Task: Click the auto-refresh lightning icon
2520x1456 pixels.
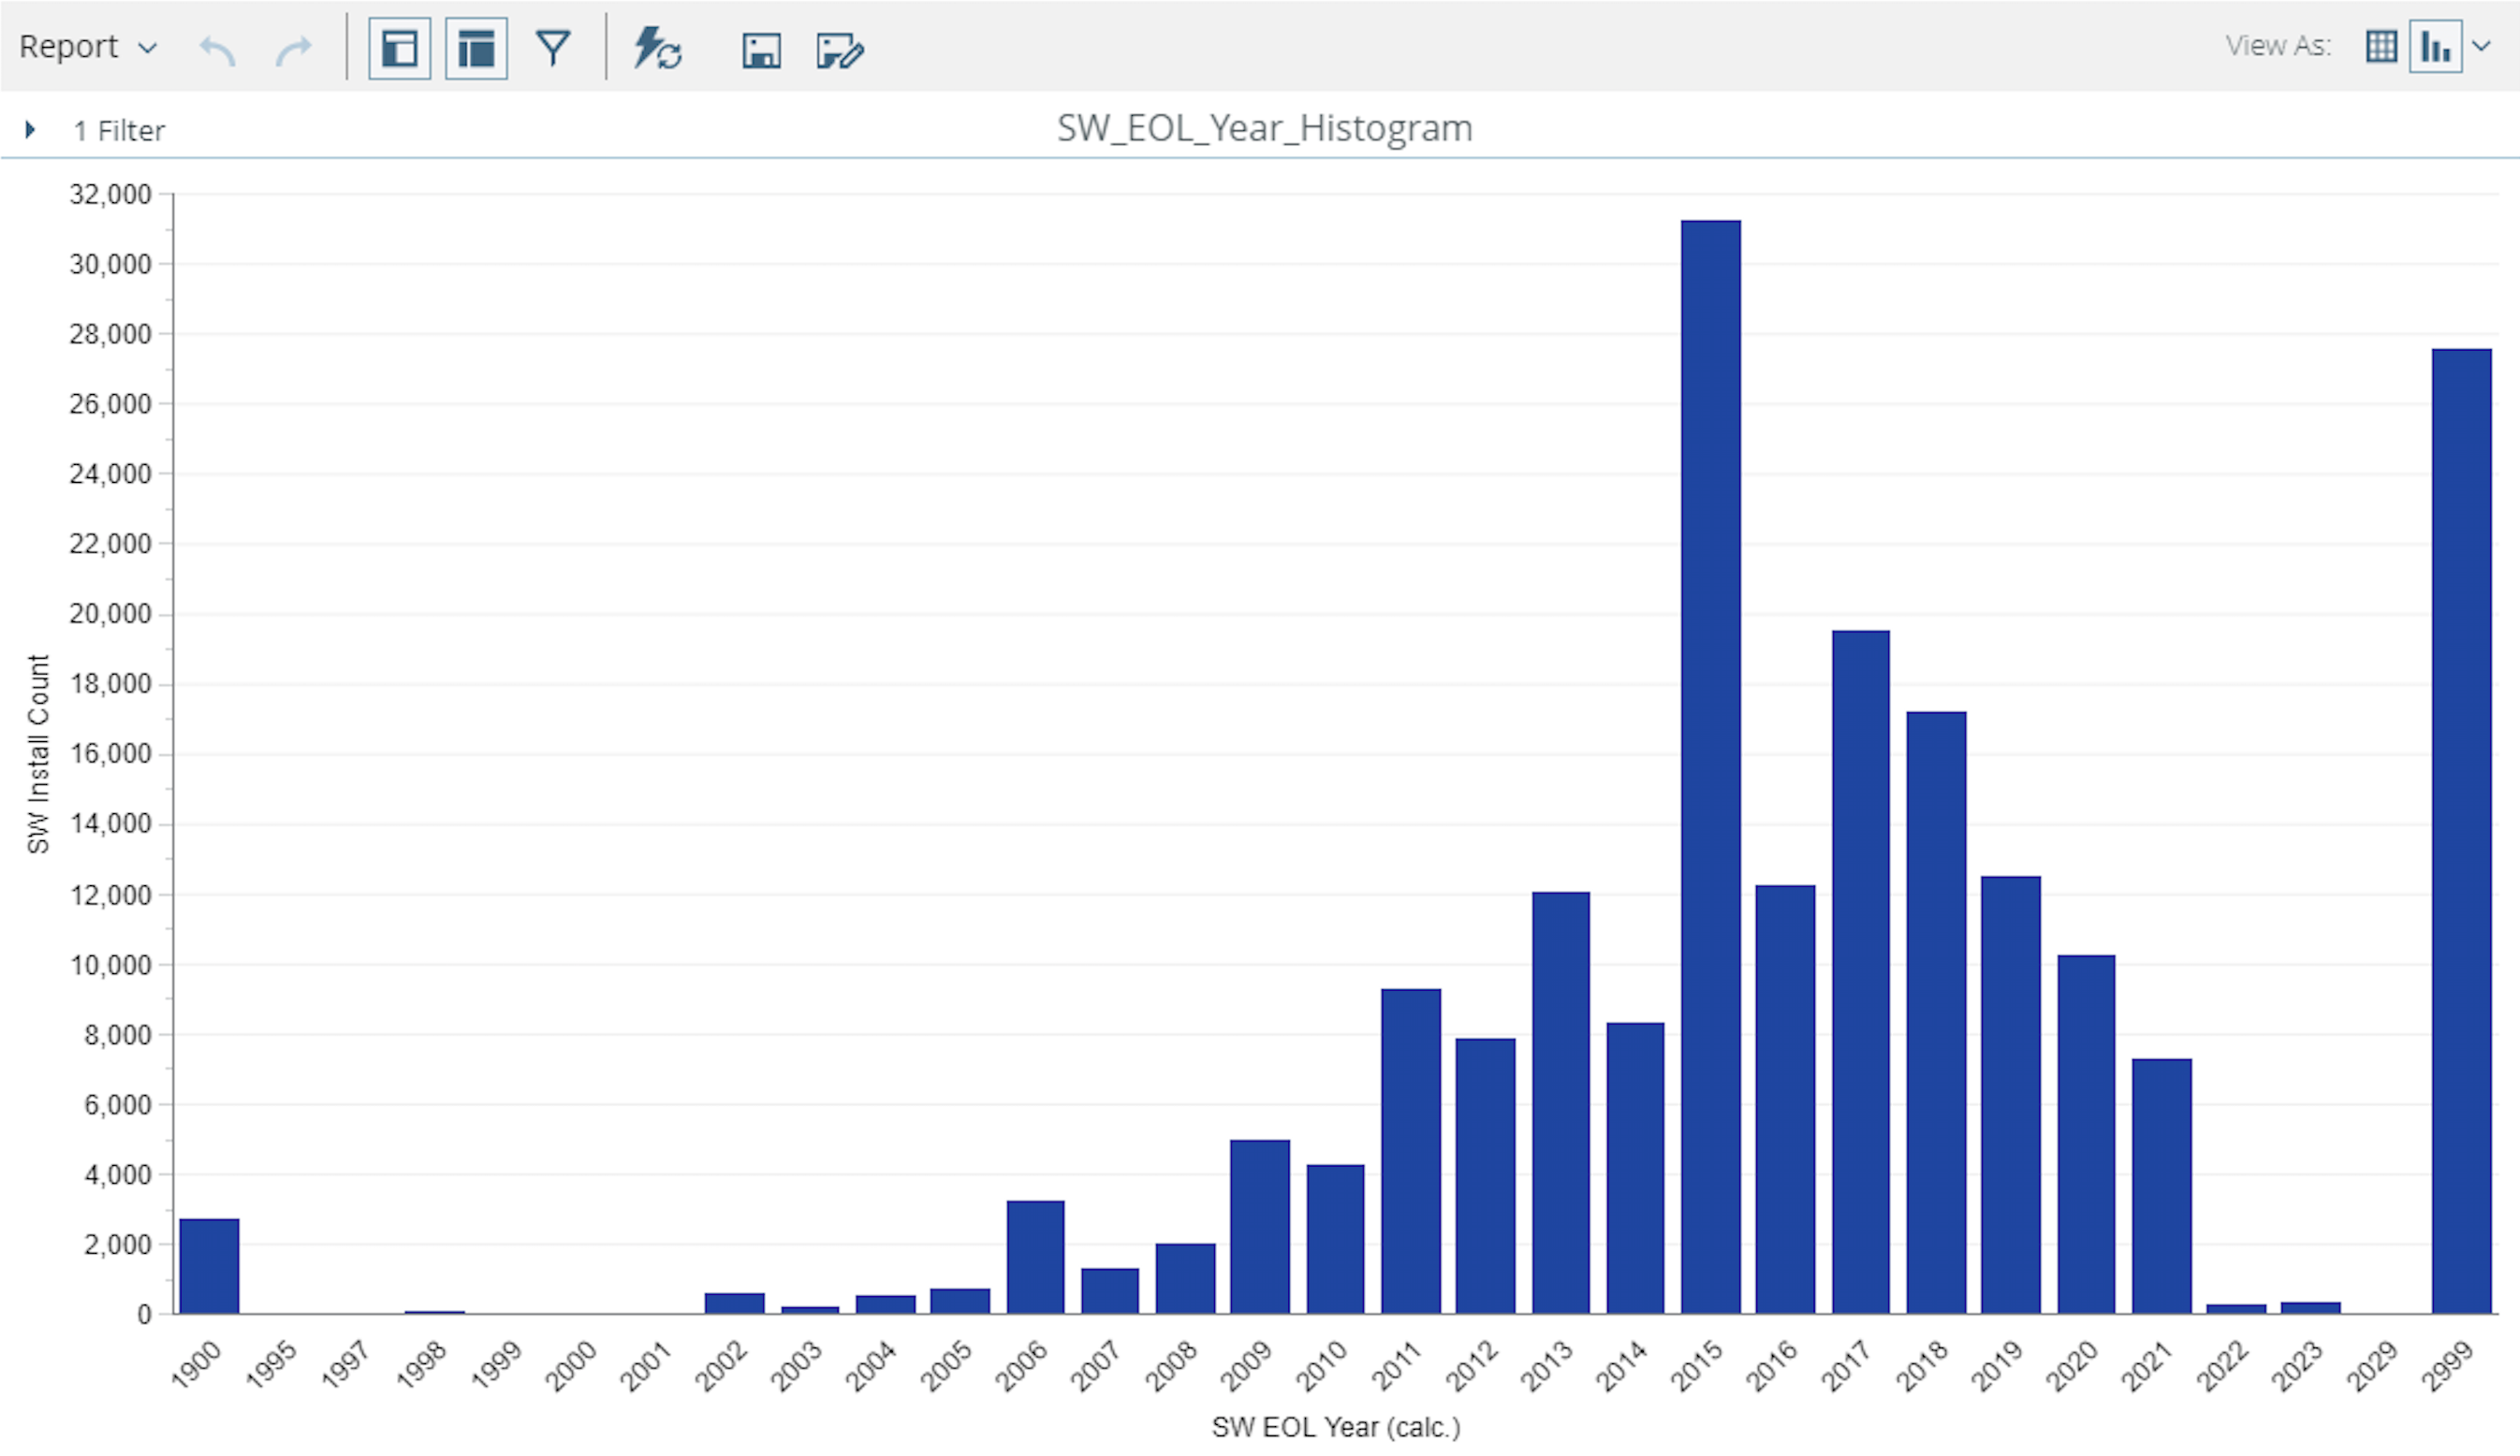Action: click(657, 48)
